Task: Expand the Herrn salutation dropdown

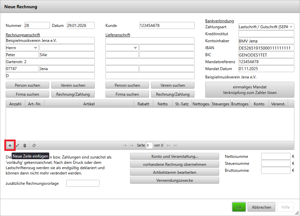Action: point(22,48)
